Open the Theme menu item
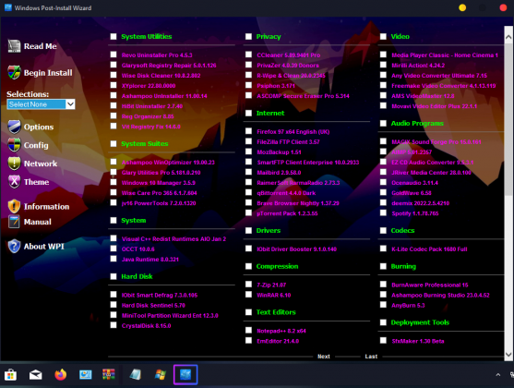Image resolution: width=514 pixels, height=388 pixels. click(36, 182)
